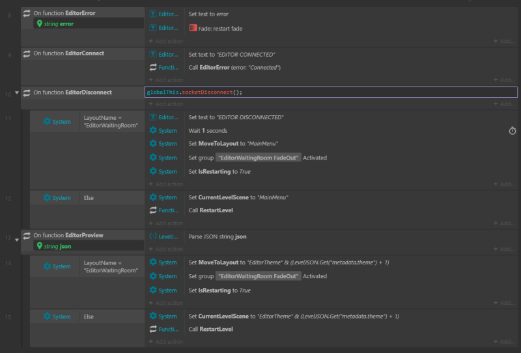The width and height of the screenshot is (521, 353).
Task: Select the pin icon of string json parameter
Action: coord(40,246)
